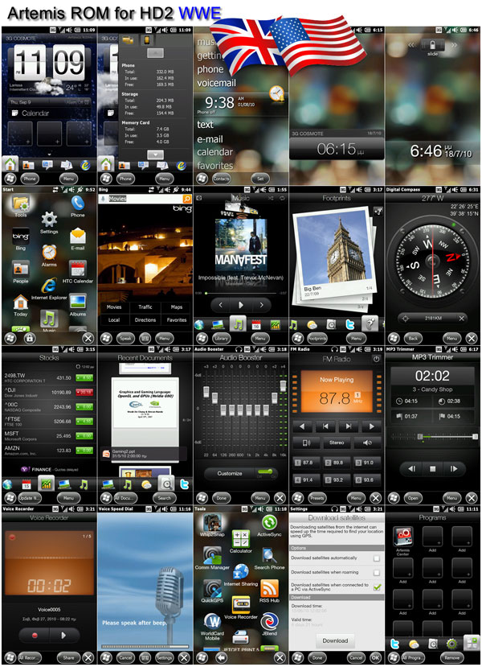Tap record button in Voice Recorder

point(35,635)
